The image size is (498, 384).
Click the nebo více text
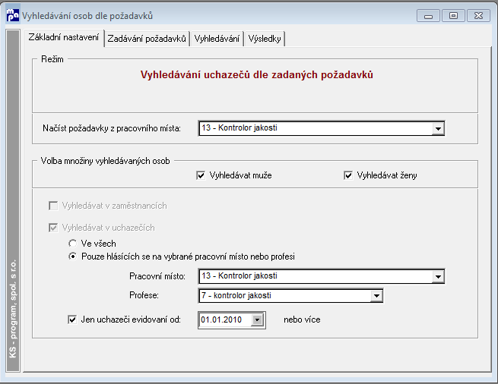click(x=302, y=319)
